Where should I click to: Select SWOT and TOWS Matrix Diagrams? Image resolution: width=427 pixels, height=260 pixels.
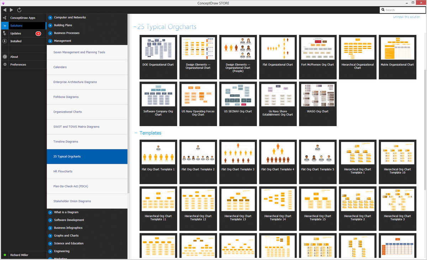tap(87, 127)
